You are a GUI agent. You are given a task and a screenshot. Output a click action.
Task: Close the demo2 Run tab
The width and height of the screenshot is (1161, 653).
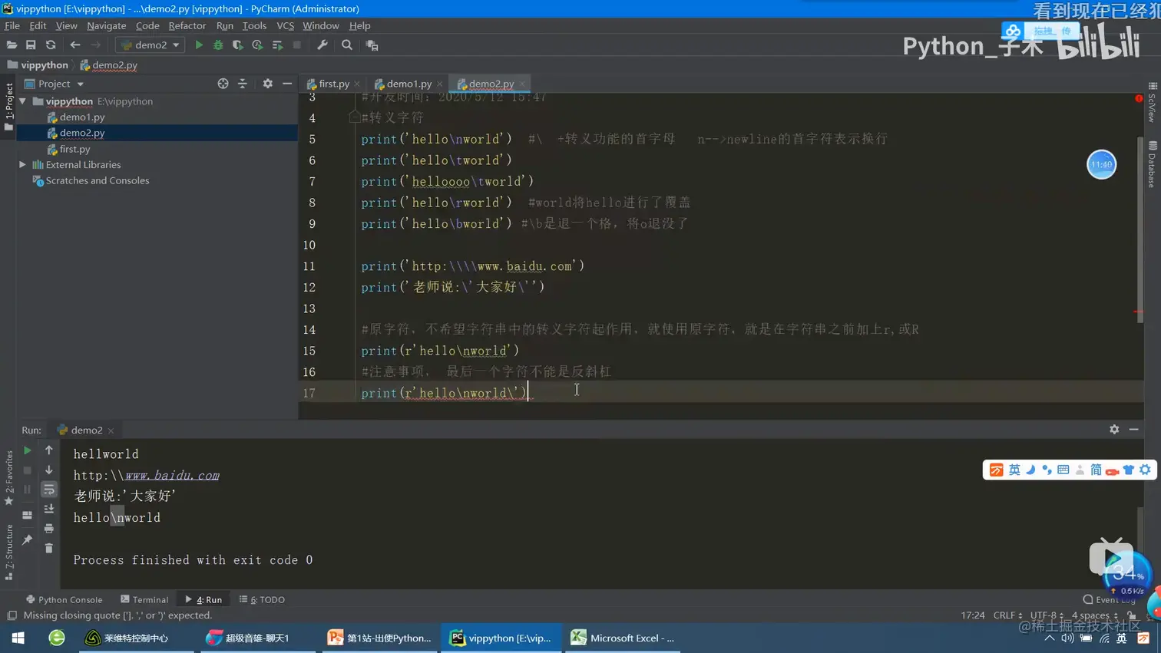(x=111, y=430)
